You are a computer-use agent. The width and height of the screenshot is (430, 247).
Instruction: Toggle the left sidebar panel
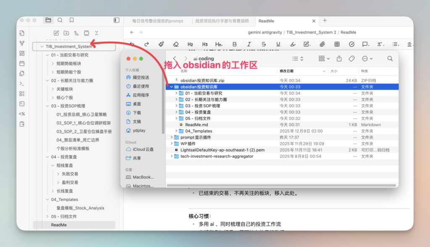click(x=116, y=20)
